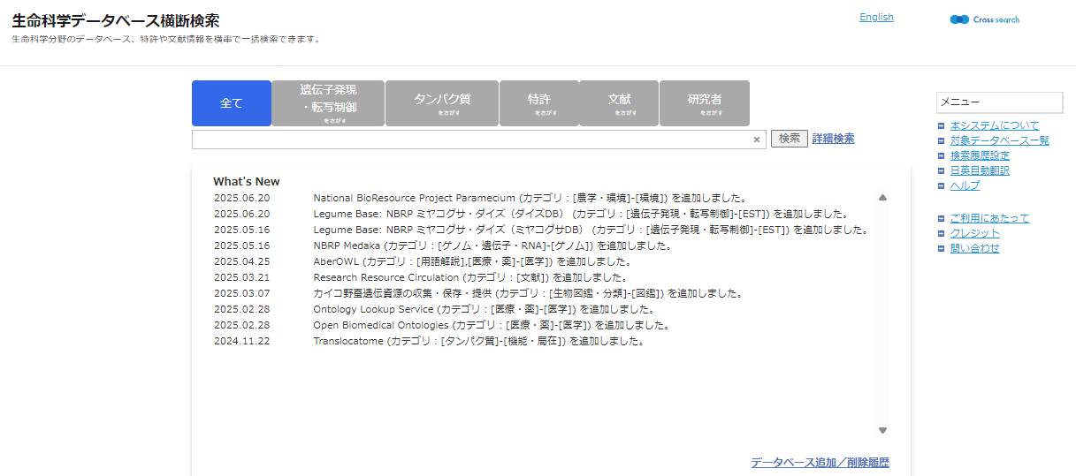
Task: Select the 文献 tab
Action: click(x=619, y=103)
